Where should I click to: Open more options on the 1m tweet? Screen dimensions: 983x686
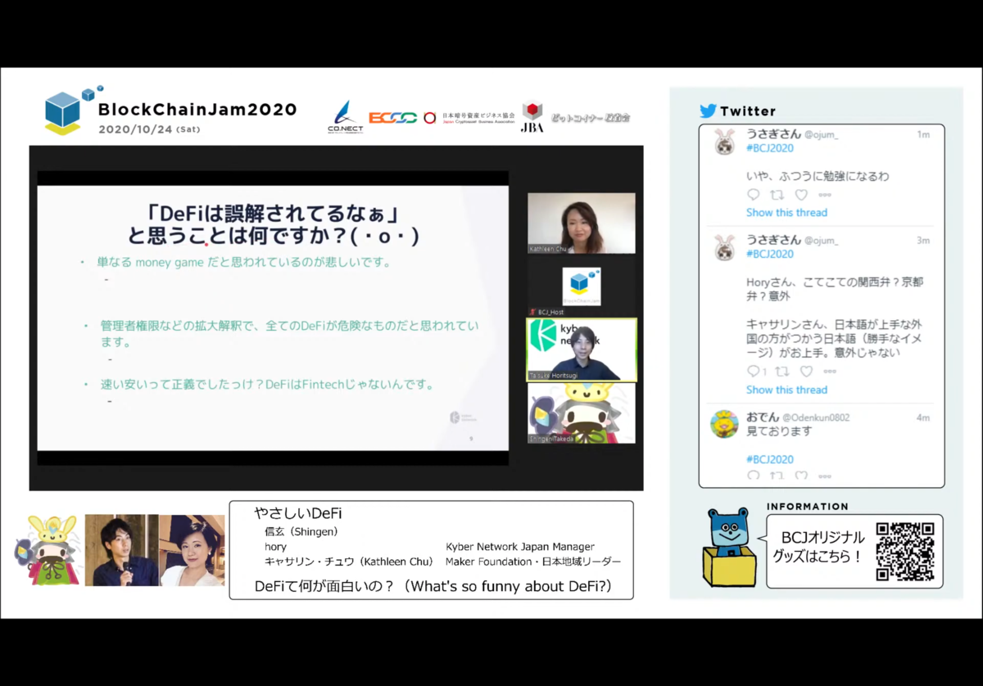(x=825, y=195)
